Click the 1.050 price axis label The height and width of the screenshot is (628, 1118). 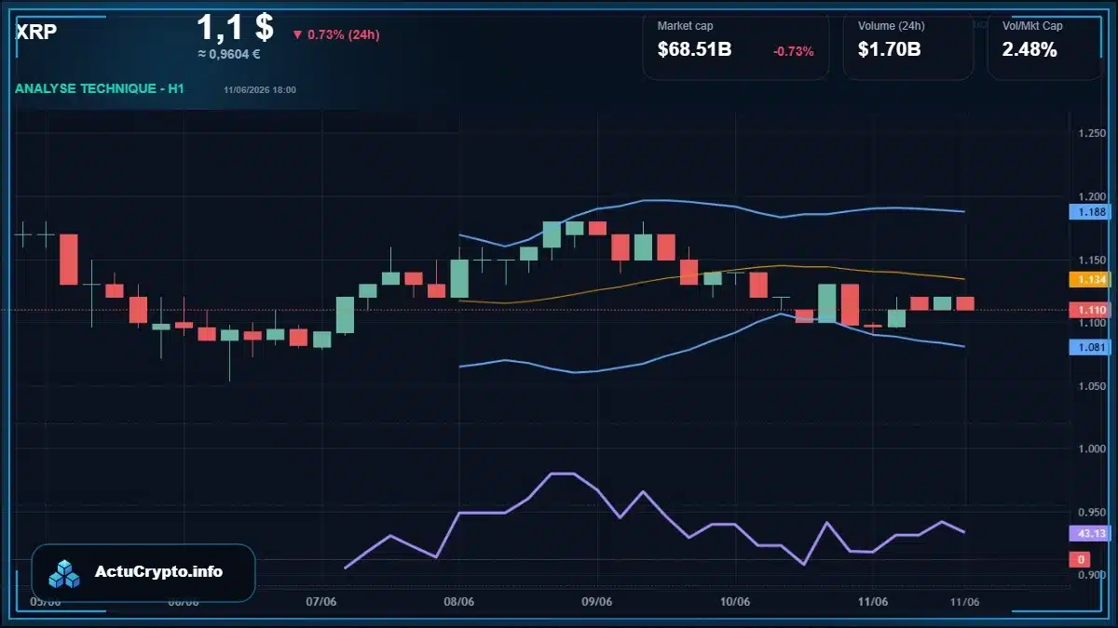click(x=1091, y=386)
